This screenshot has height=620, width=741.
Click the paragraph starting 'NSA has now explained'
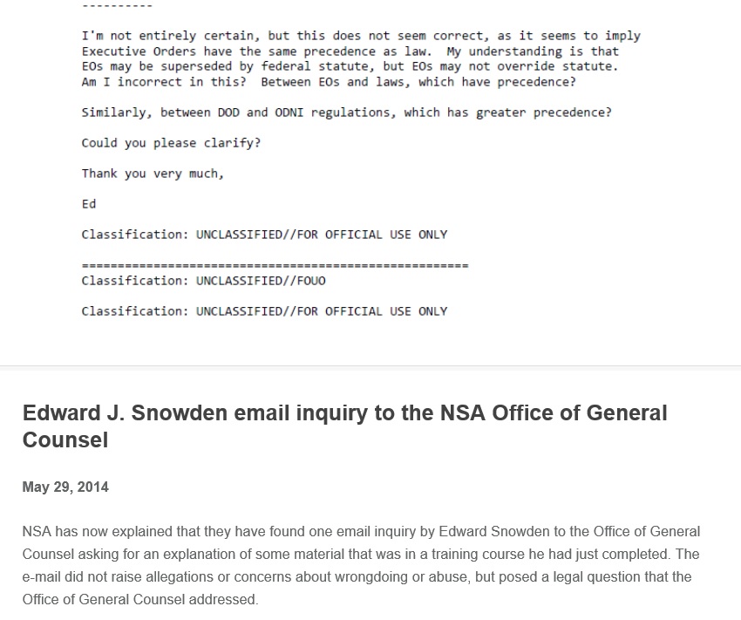click(361, 565)
